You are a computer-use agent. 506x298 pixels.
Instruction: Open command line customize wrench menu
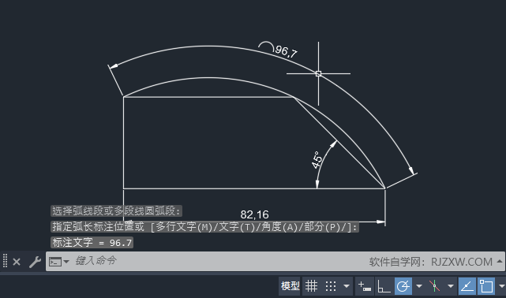click(x=35, y=262)
